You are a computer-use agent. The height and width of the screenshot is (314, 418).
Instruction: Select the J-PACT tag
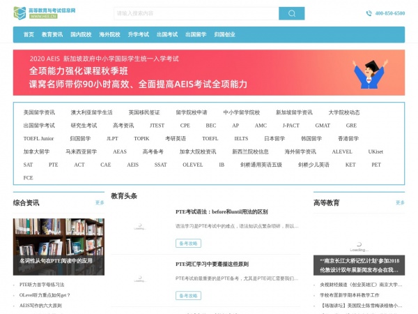[291, 126]
